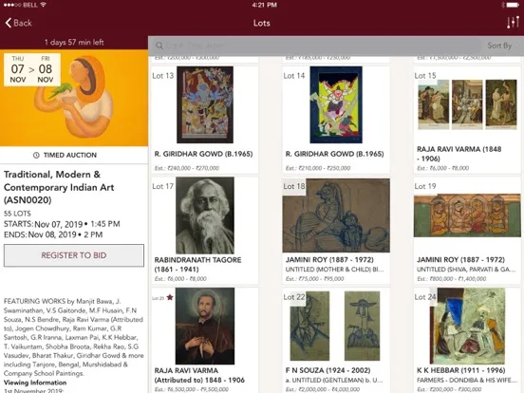Select F N SOUZA (1924 - 2002) title
524x393 pixels.
click(327, 370)
